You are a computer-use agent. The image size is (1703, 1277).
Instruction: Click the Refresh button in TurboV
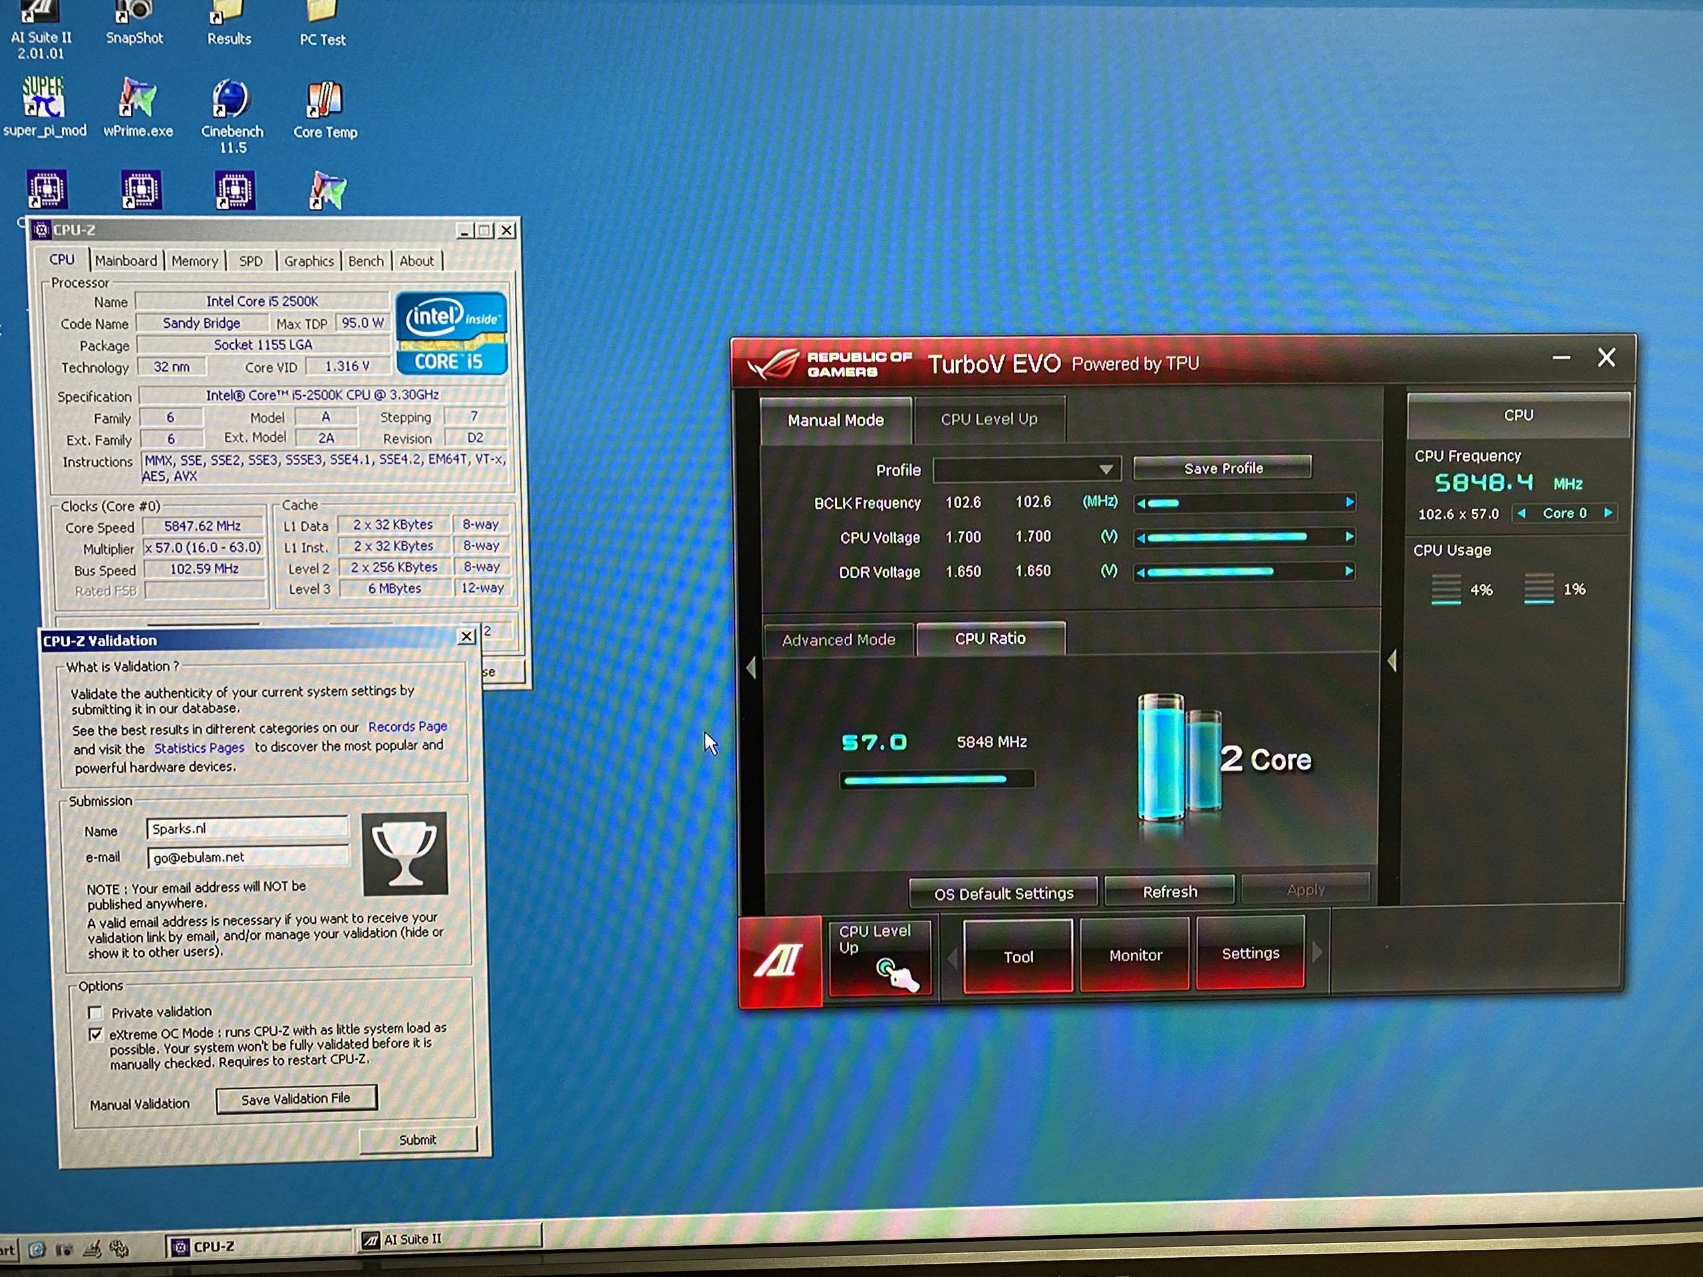[x=1169, y=891]
